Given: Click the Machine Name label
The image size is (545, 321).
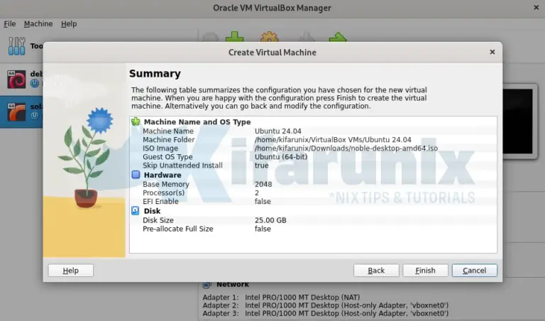Looking at the screenshot, I should pyautogui.click(x=168, y=131).
